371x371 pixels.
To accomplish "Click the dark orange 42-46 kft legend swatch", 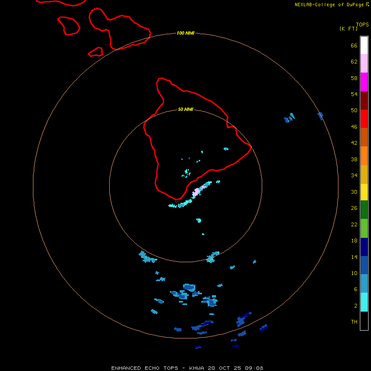I will click(x=364, y=137).
